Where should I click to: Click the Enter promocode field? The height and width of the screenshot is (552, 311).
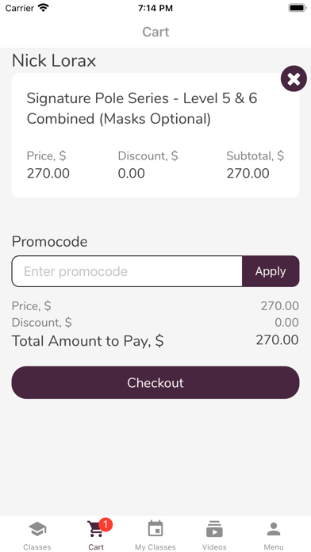pos(127,271)
